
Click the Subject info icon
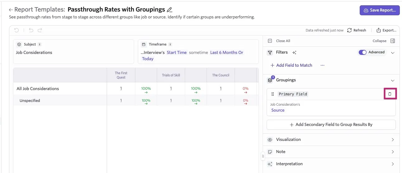40,44
